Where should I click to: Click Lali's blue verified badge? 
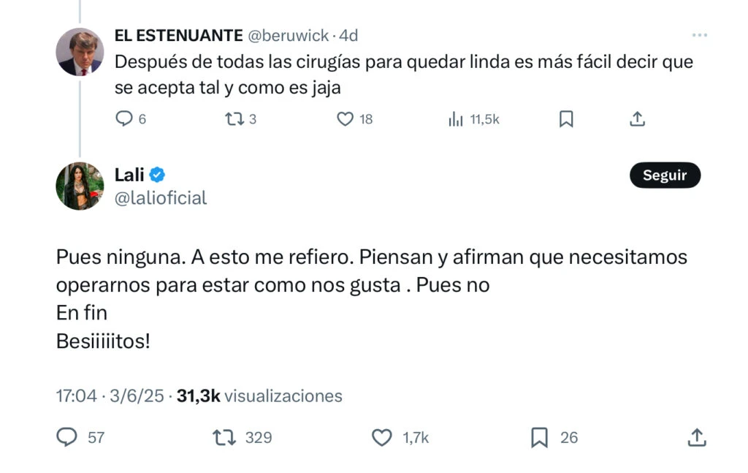pos(158,175)
